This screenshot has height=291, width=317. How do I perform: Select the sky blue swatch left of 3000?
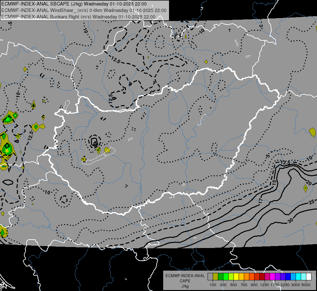pos(293,277)
